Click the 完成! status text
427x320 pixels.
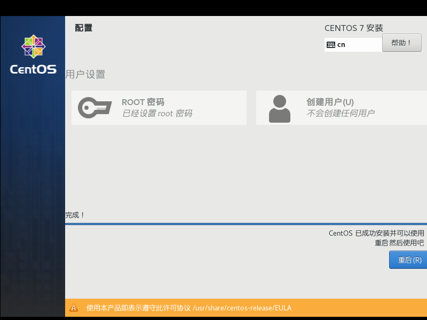pos(74,215)
